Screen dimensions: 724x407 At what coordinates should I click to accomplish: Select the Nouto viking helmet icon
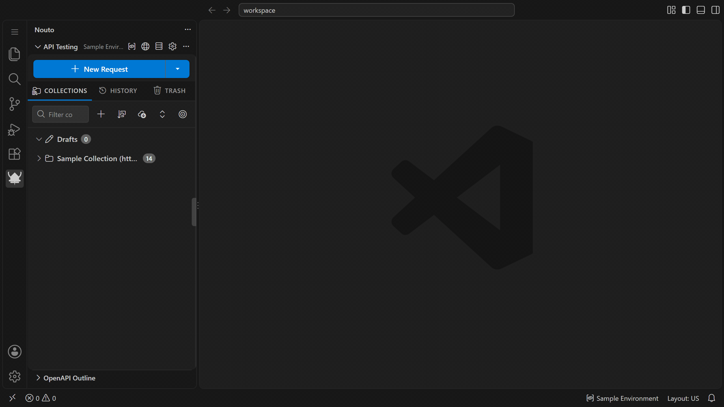tap(14, 178)
